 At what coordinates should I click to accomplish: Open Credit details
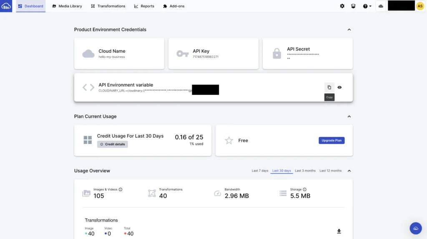(x=113, y=144)
